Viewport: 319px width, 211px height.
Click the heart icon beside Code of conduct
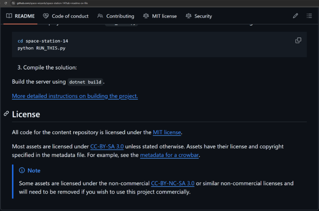click(x=46, y=16)
